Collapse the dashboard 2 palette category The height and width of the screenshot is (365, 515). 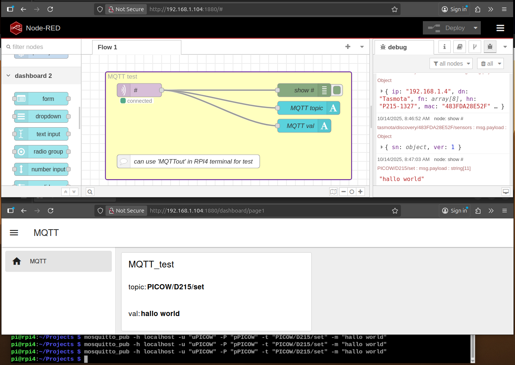pos(9,76)
